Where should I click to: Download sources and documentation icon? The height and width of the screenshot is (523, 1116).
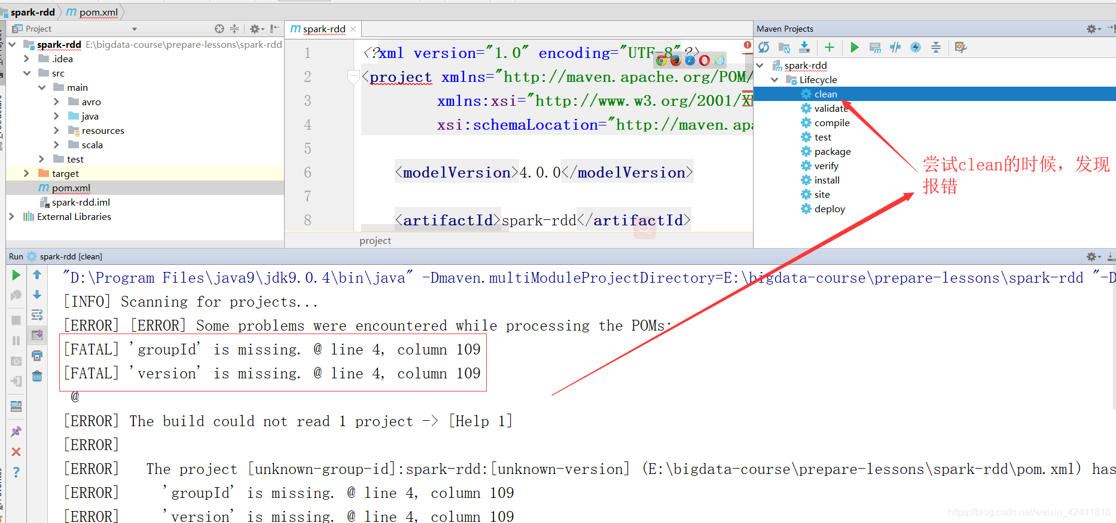804,47
